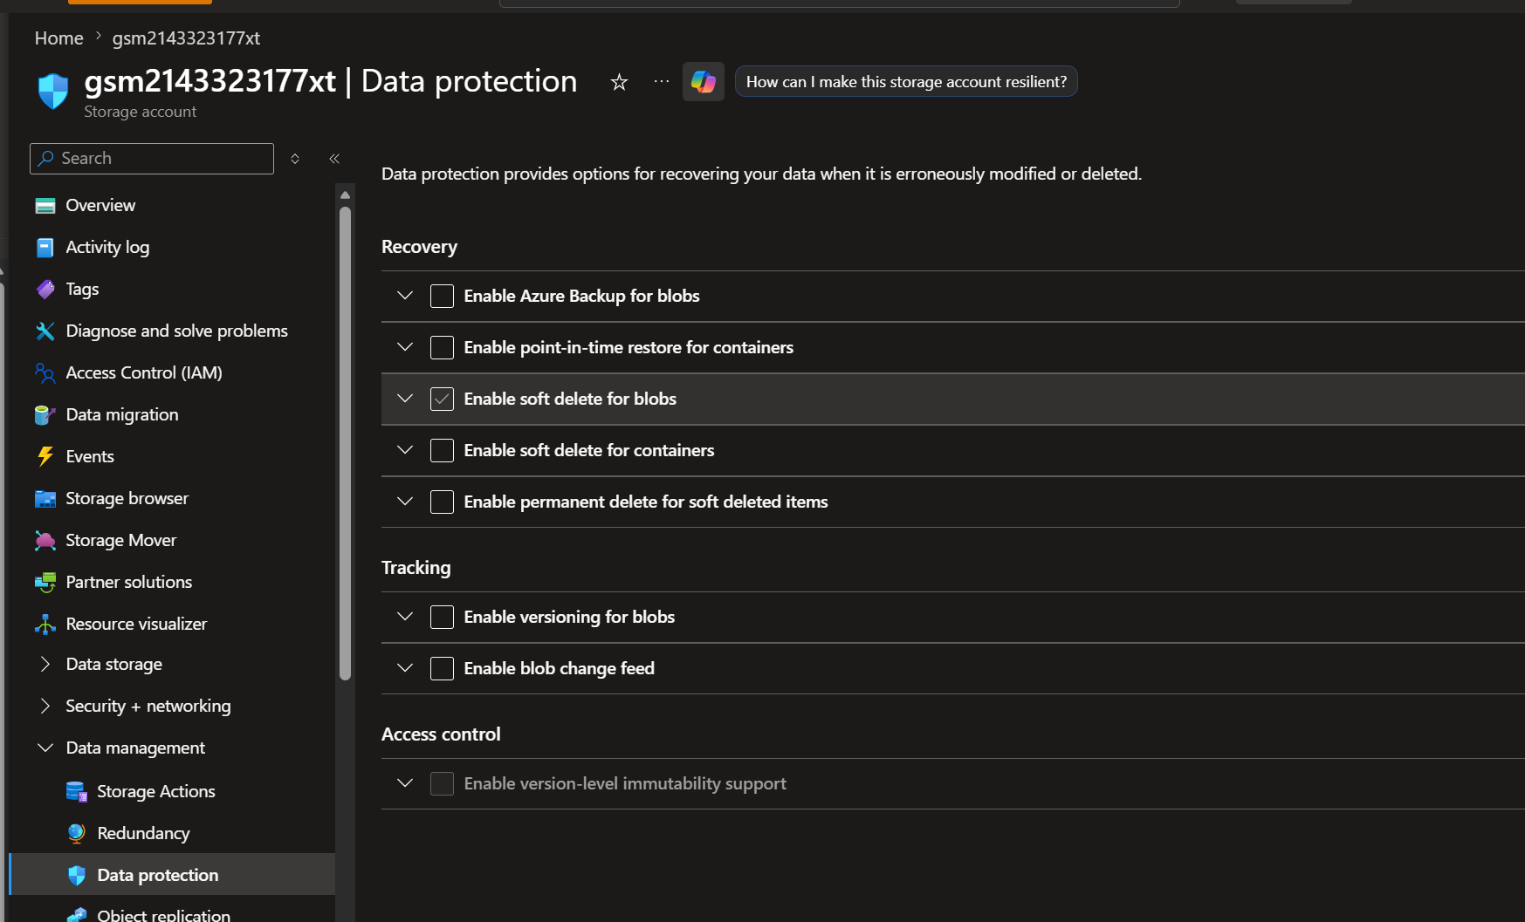Image resolution: width=1525 pixels, height=922 pixels.
Task: Click the sidebar vertical scrollbar thumb
Action: pos(345,442)
